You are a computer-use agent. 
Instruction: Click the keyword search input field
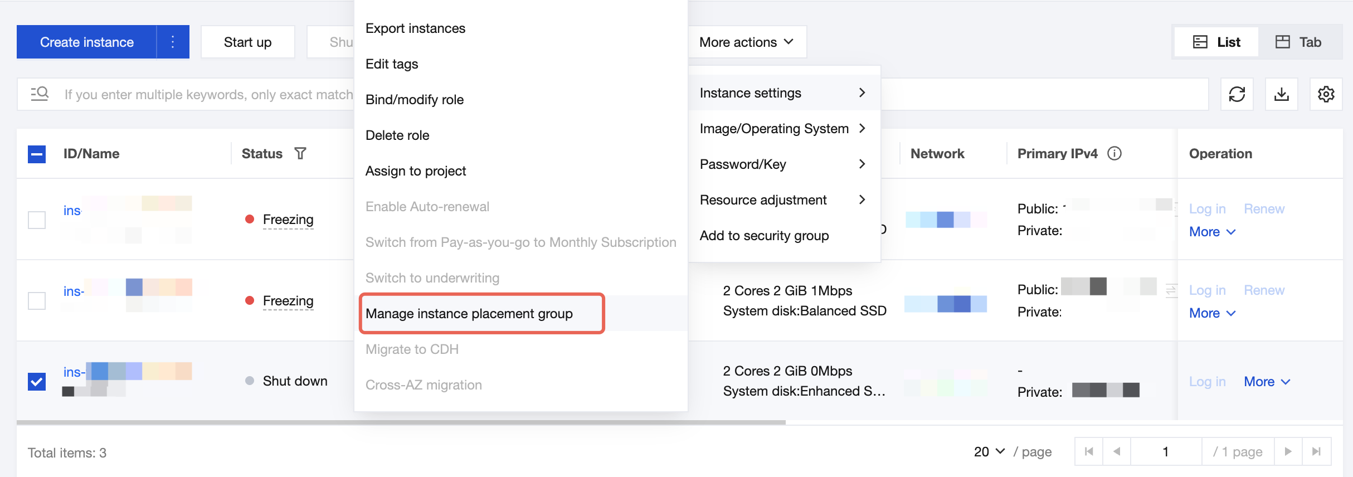(206, 94)
